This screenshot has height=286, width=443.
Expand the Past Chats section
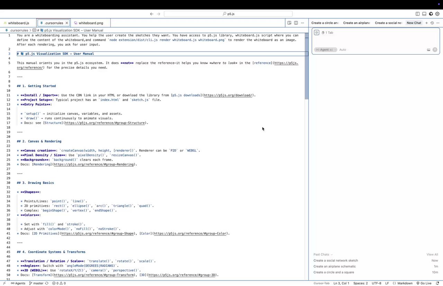323,255
